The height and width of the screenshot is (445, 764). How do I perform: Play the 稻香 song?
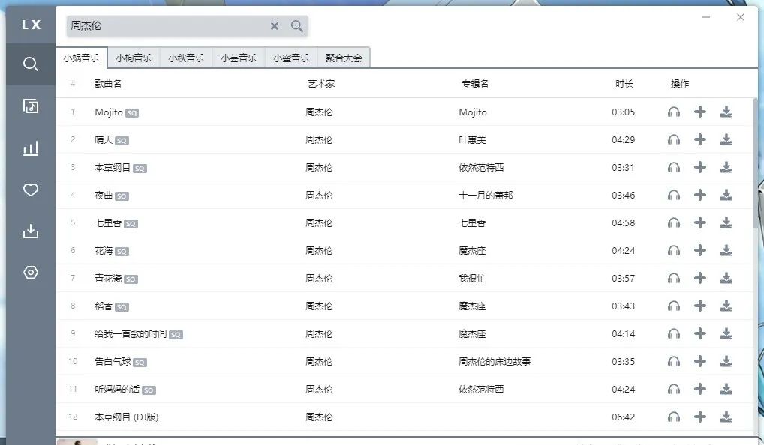coord(674,306)
